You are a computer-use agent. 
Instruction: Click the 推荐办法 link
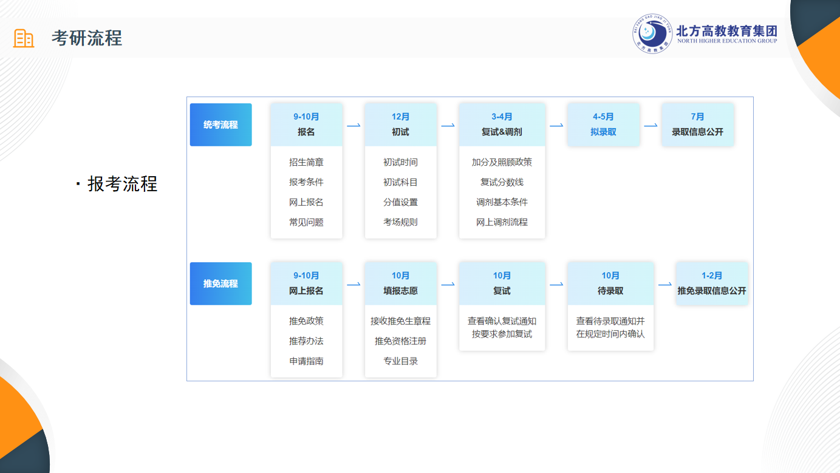pos(306,341)
